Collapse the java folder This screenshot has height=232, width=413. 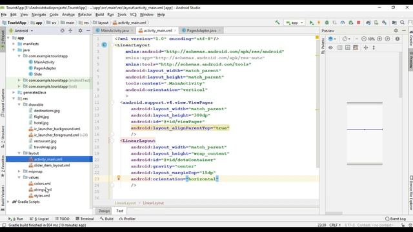pyautogui.click(x=14, y=50)
